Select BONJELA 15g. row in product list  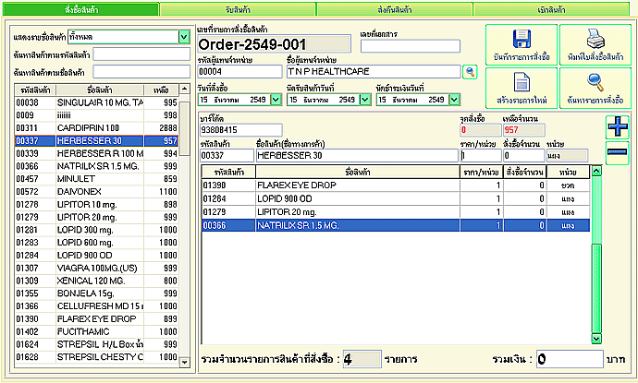tap(96, 293)
